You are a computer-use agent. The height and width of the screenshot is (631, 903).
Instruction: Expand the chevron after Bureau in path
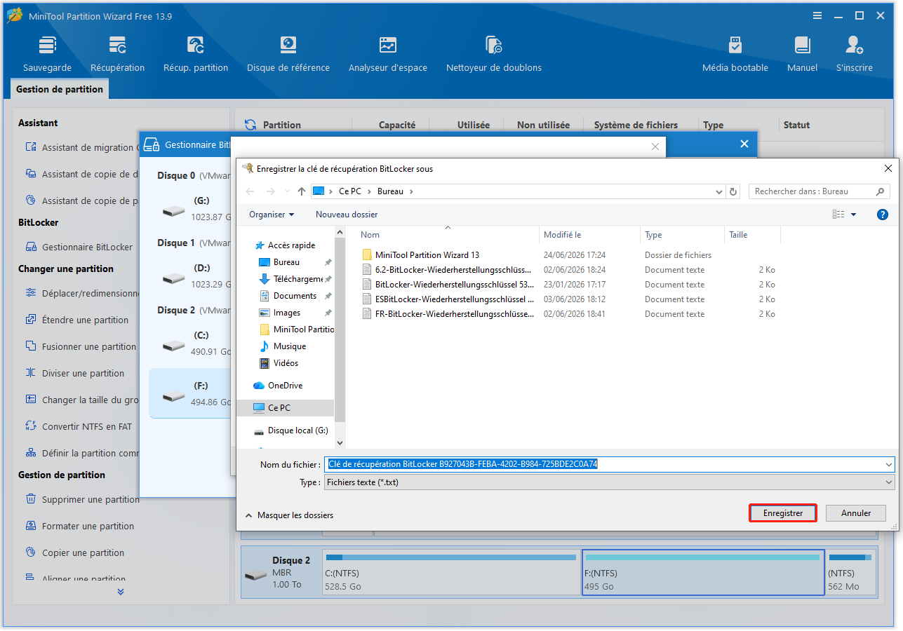coord(411,191)
